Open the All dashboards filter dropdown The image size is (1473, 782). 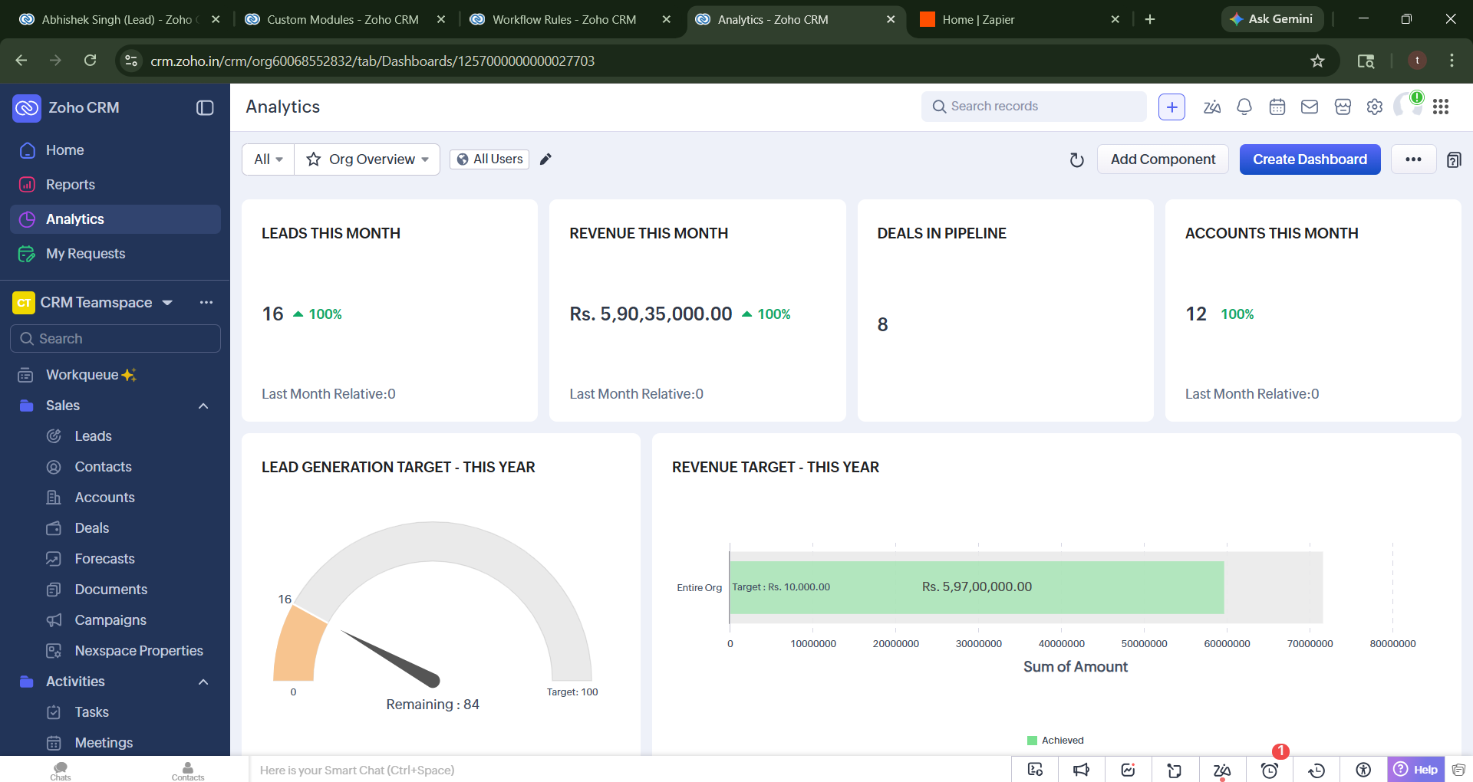(x=269, y=159)
